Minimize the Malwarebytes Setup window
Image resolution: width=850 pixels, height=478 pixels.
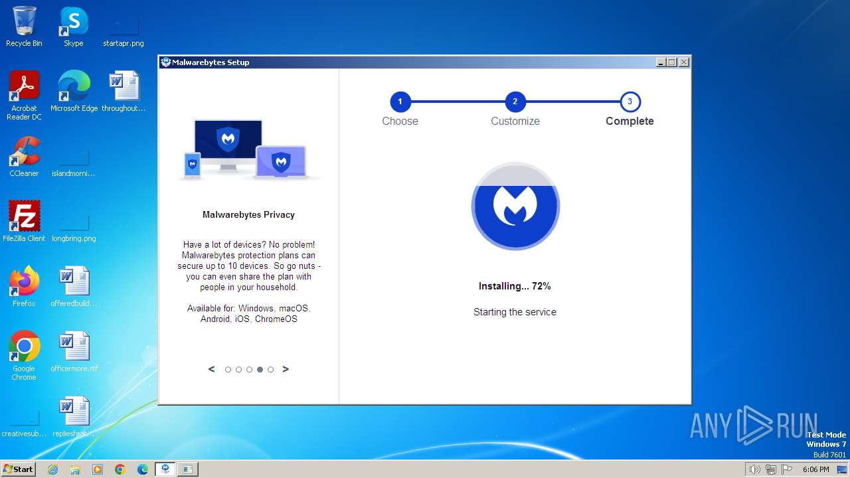pyautogui.click(x=661, y=62)
